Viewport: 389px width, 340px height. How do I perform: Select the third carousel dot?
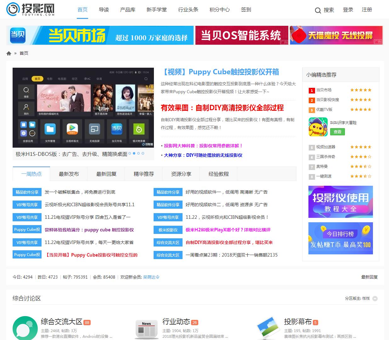[138, 153]
